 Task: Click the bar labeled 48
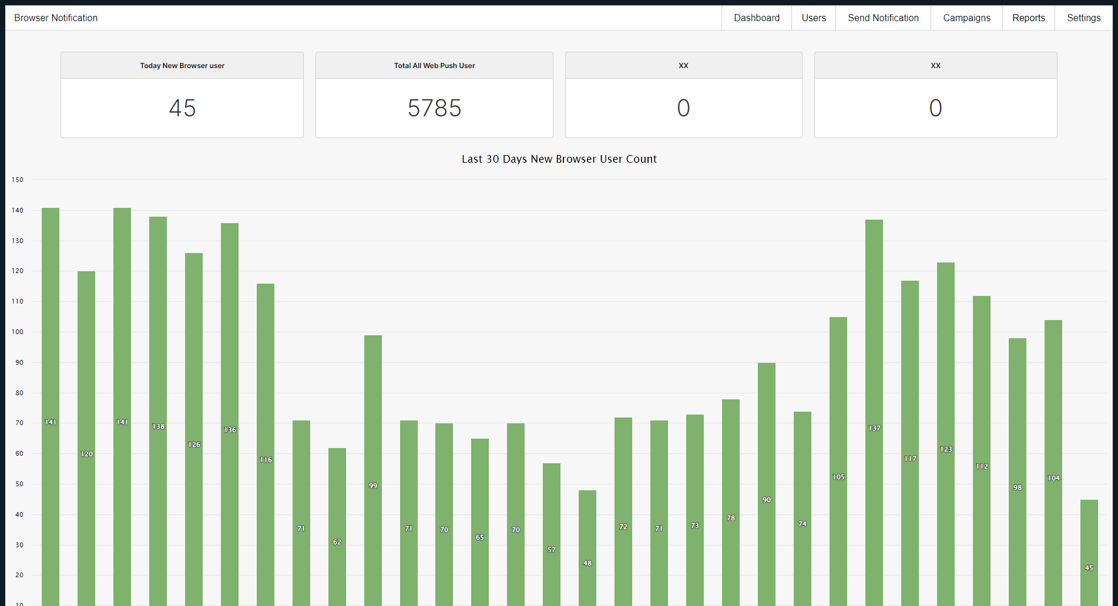click(587, 548)
